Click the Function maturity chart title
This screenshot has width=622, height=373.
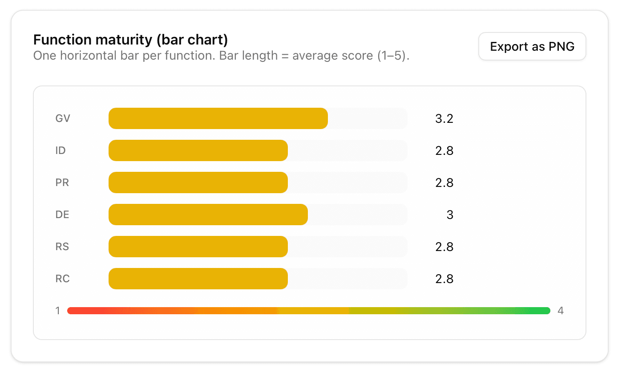130,40
